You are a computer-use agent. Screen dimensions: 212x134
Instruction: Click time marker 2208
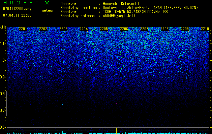[164, 29]
